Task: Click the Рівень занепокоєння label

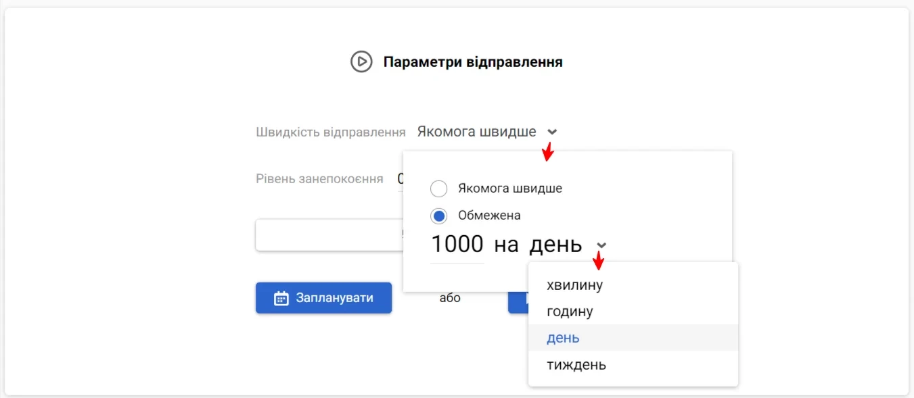Action: [319, 179]
